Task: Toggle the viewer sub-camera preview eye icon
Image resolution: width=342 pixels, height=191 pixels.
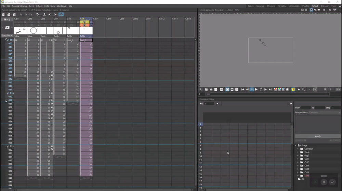Action: 334,10
